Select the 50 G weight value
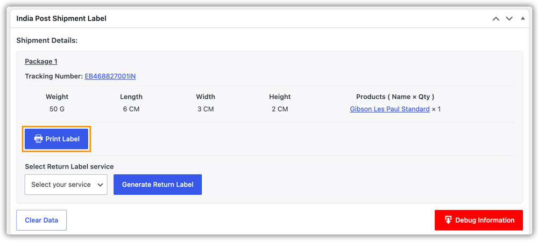Image resolution: width=538 pixels, height=242 pixels. (x=57, y=109)
